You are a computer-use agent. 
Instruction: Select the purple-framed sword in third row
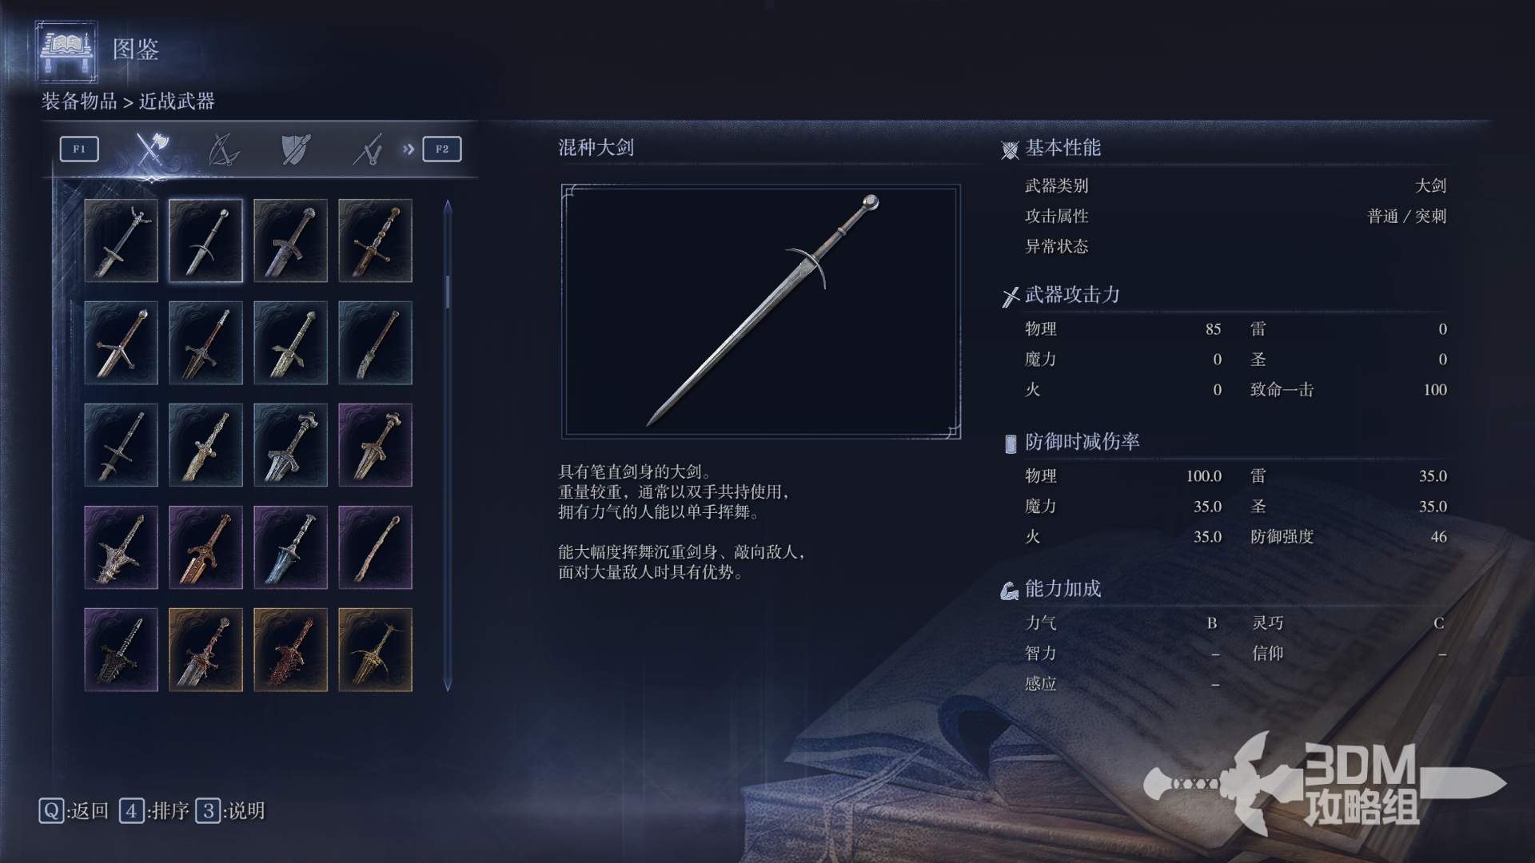pyautogui.click(x=375, y=445)
